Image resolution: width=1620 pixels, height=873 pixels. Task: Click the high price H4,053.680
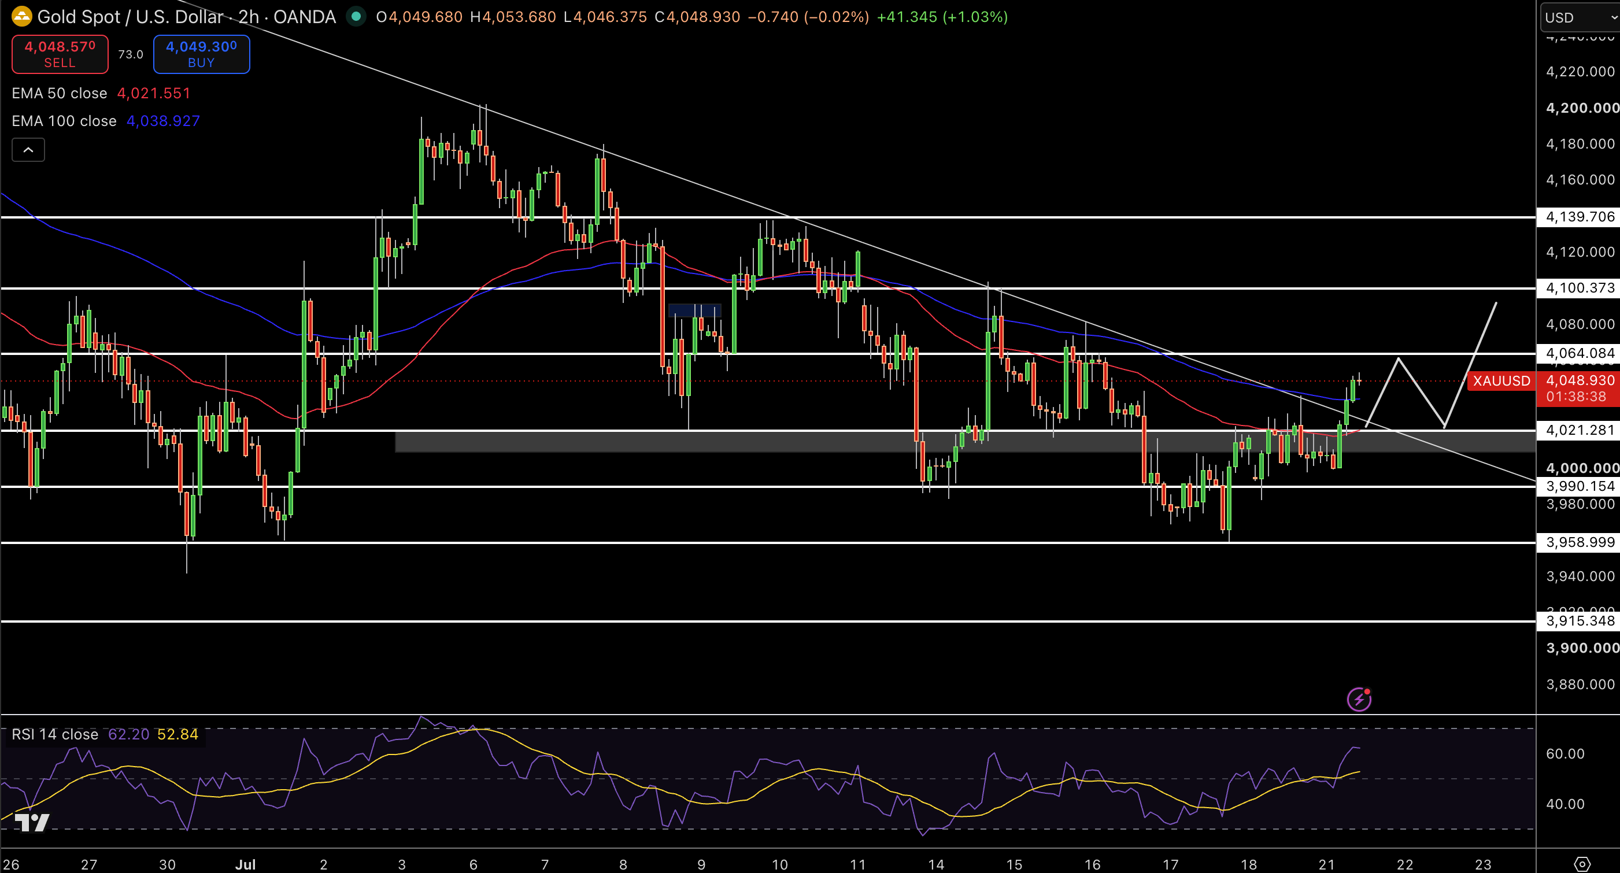tap(513, 17)
